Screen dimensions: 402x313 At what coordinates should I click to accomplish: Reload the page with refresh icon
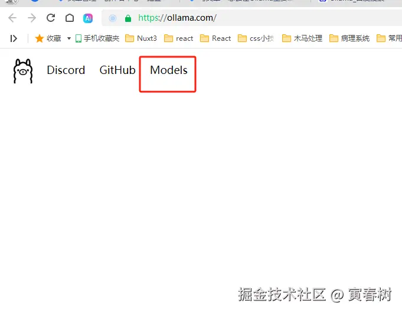(x=51, y=18)
